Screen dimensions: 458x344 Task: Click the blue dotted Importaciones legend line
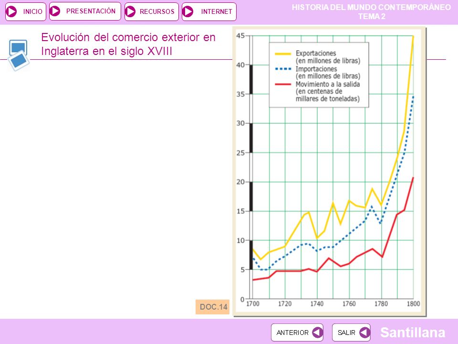[x=283, y=69]
